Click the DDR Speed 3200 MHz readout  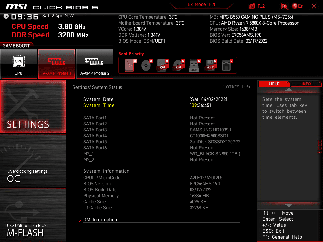tap(50, 35)
